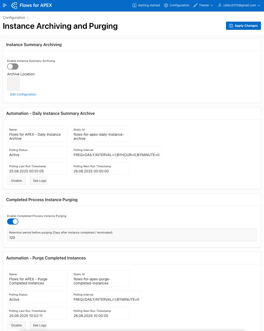This screenshot has width=264, height=331.
Task: Go to Configuration in the top bar
Action: pos(179,5)
